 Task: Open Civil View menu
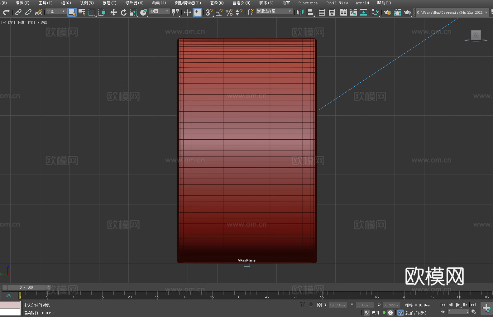[x=337, y=3]
